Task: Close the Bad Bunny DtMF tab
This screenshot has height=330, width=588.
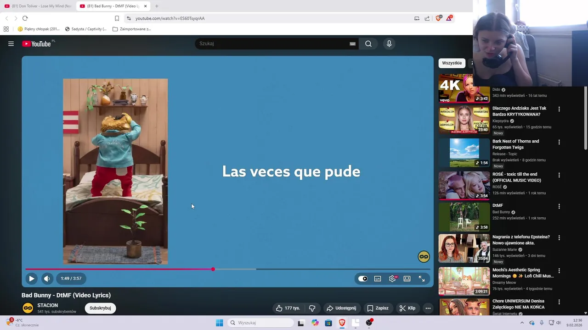Action: tap(146, 6)
